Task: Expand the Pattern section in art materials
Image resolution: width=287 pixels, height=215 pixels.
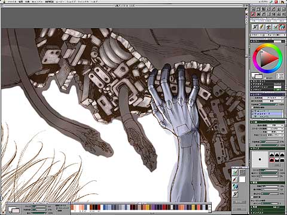Action: (252, 90)
